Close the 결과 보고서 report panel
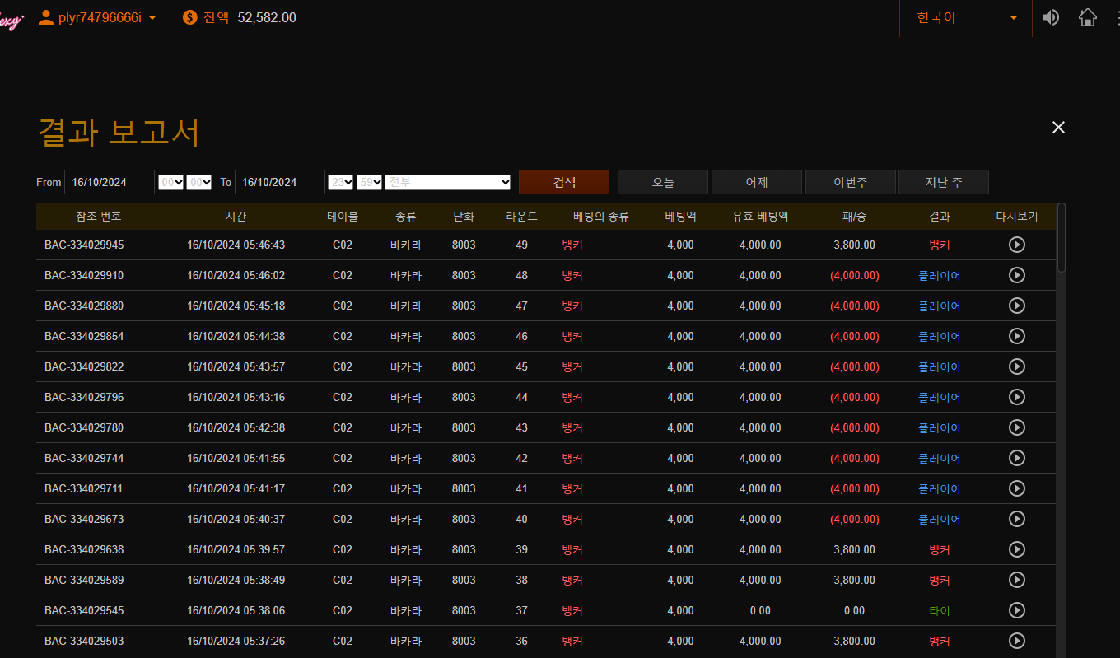This screenshot has height=658, width=1120. point(1058,127)
